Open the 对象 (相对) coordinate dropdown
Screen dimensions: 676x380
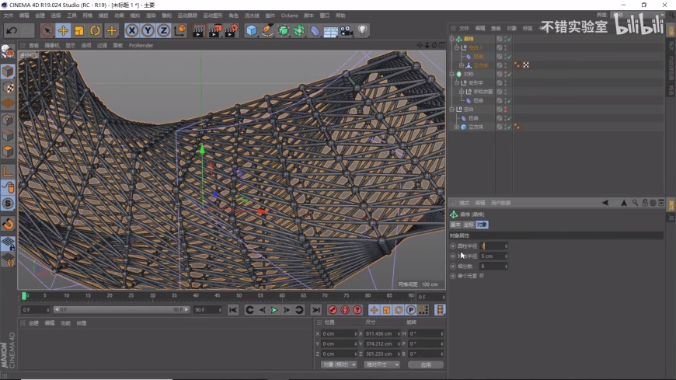(339, 364)
